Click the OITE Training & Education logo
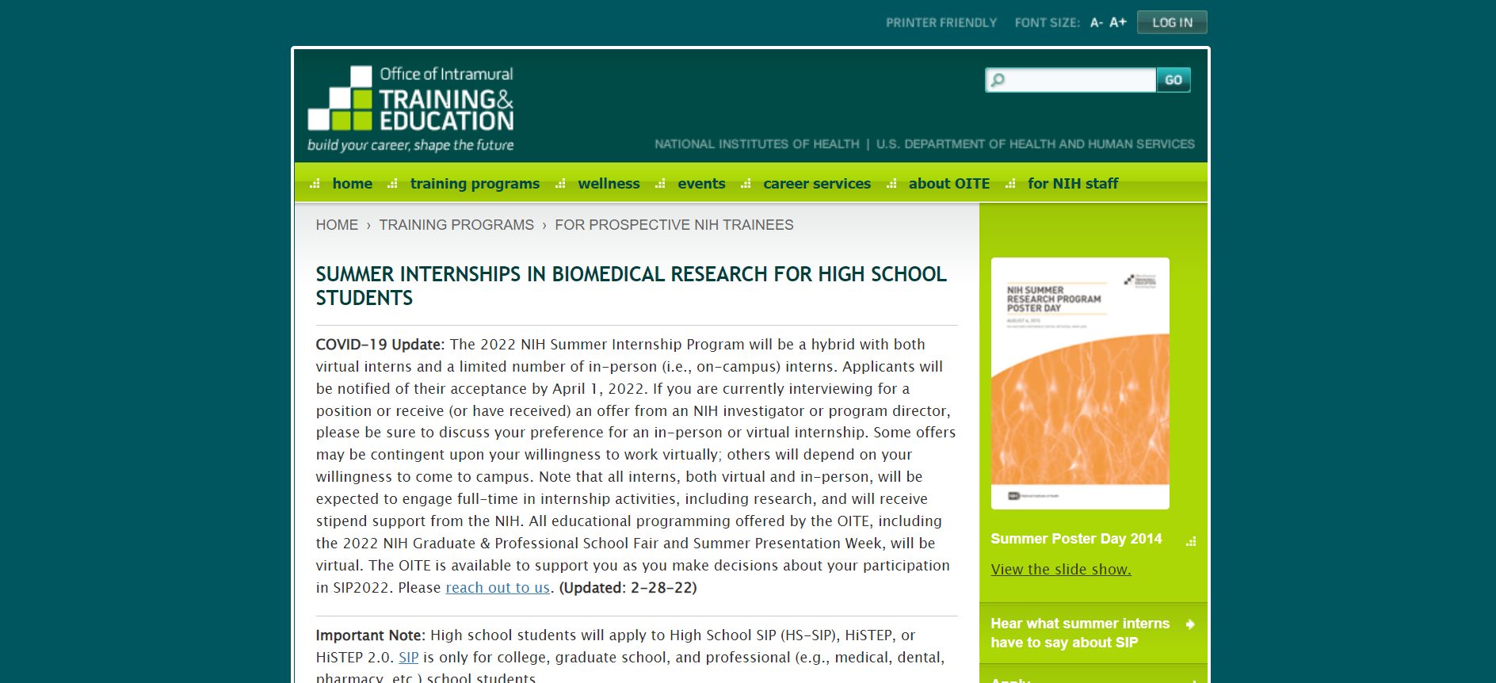The width and height of the screenshot is (1496, 683). pos(410,109)
